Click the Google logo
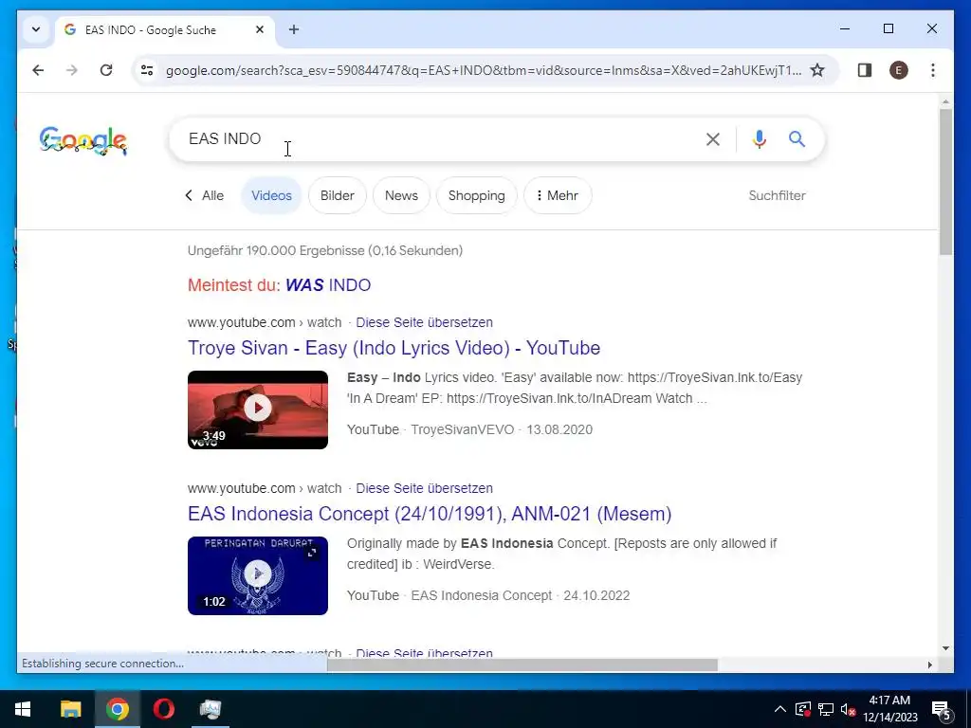Screen dimensions: 971x728 [x=83, y=140]
